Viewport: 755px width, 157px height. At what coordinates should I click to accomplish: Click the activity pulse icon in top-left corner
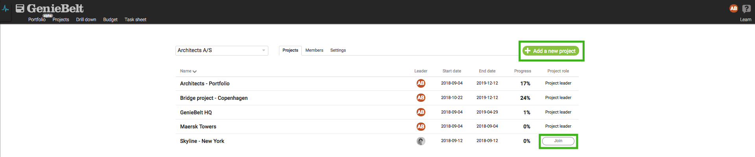click(6, 8)
